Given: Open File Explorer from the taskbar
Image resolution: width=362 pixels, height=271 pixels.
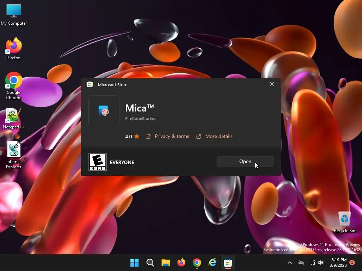Looking at the screenshot, I should tap(165, 263).
